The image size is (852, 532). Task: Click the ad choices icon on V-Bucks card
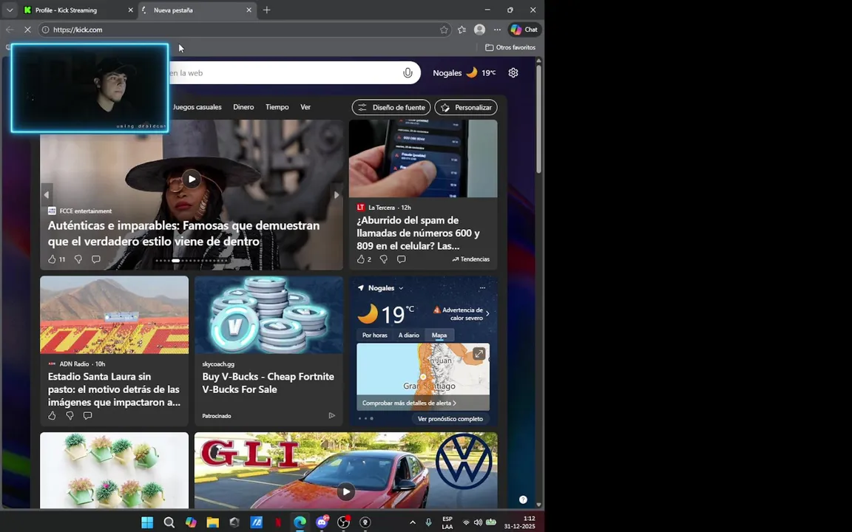331,415
